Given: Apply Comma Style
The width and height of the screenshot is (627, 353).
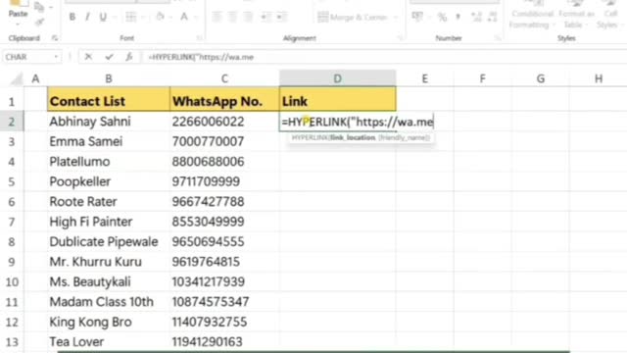Looking at the screenshot, I should tap(458, 17).
